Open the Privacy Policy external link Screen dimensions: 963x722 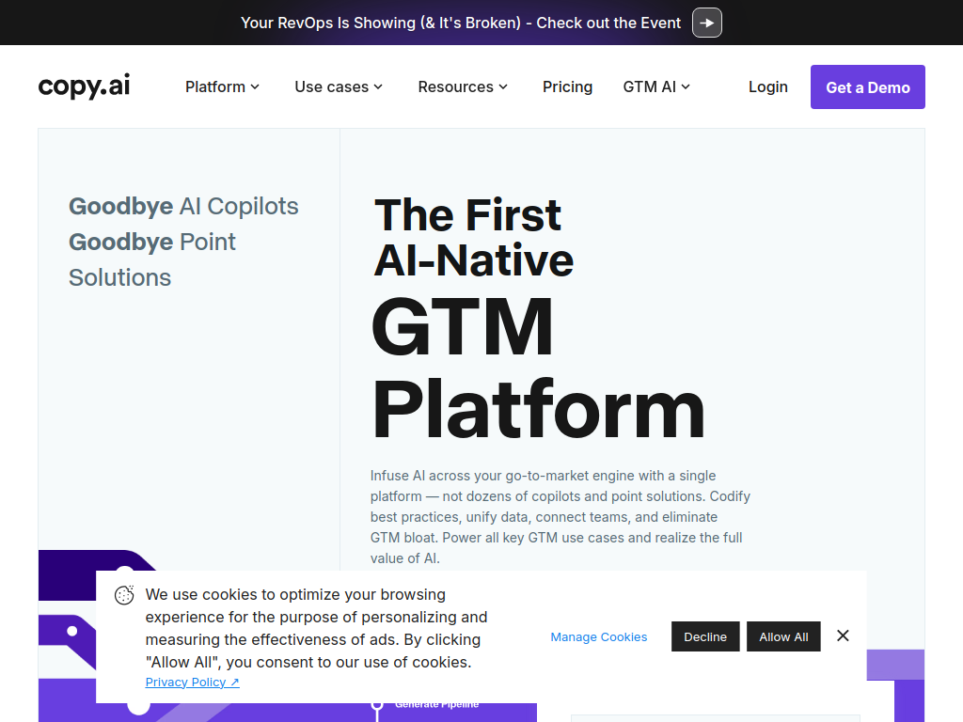[192, 682]
